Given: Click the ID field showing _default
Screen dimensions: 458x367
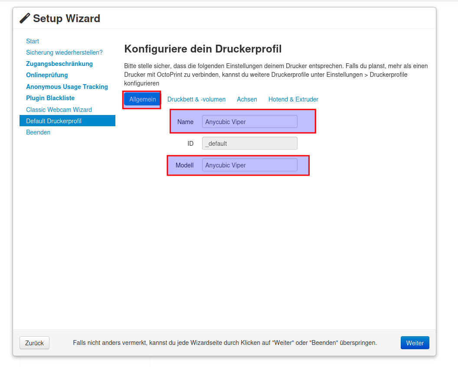Looking at the screenshot, I should (x=249, y=144).
